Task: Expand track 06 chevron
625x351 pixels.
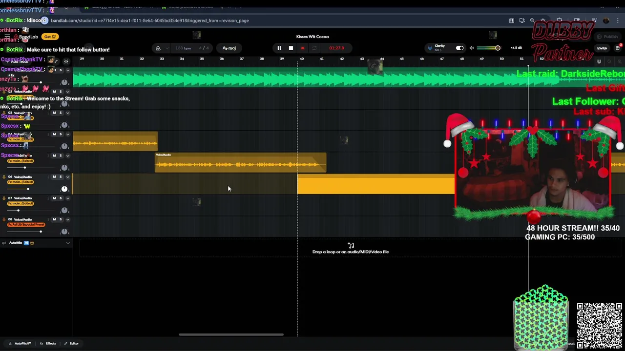Action: click(x=68, y=177)
